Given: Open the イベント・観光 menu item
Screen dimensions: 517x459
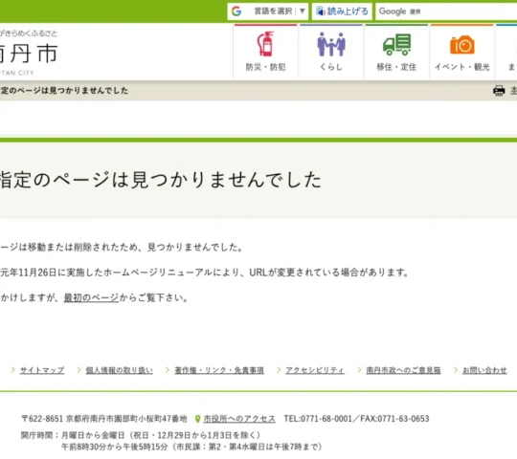Looking at the screenshot, I should point(461,52).
